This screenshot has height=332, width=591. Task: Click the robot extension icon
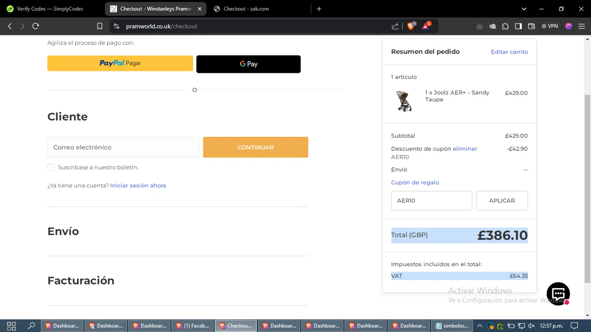click(x=479, y=26)
